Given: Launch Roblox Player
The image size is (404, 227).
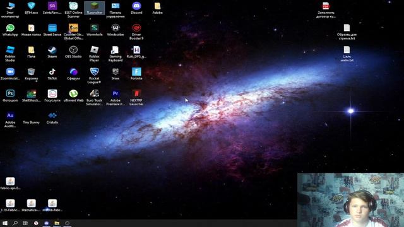Looking at the screenshot, I should click(94, 54).
